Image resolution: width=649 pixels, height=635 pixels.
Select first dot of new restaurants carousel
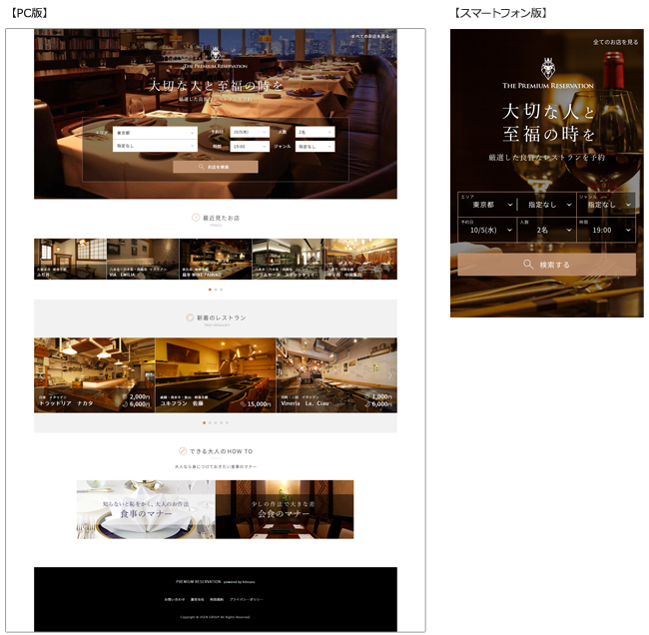click(204, 423)
